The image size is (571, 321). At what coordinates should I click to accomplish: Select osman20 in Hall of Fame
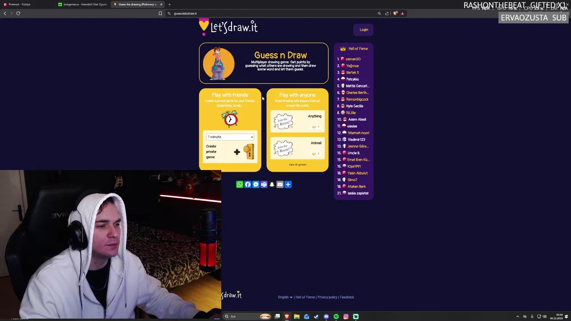tap(353, 59)
